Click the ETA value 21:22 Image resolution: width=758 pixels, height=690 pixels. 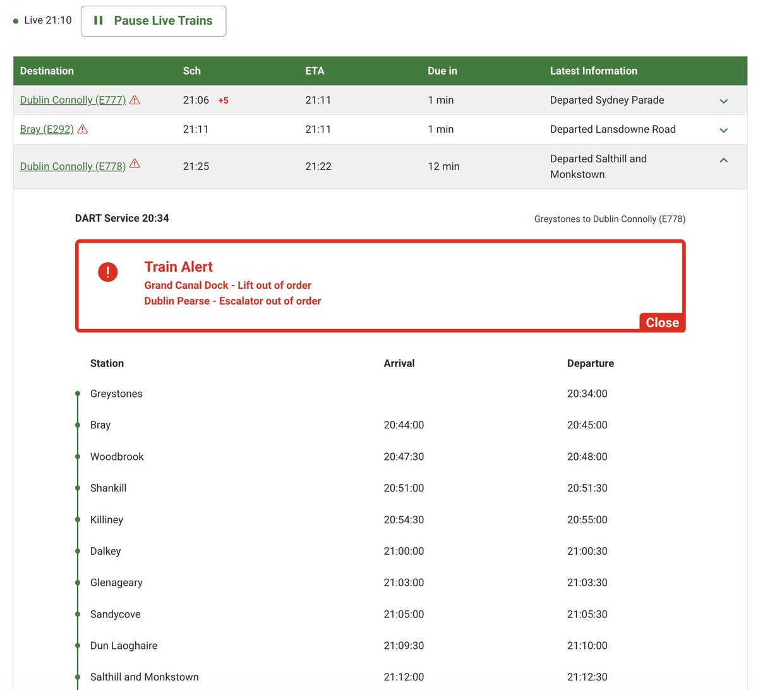(318, 166)
